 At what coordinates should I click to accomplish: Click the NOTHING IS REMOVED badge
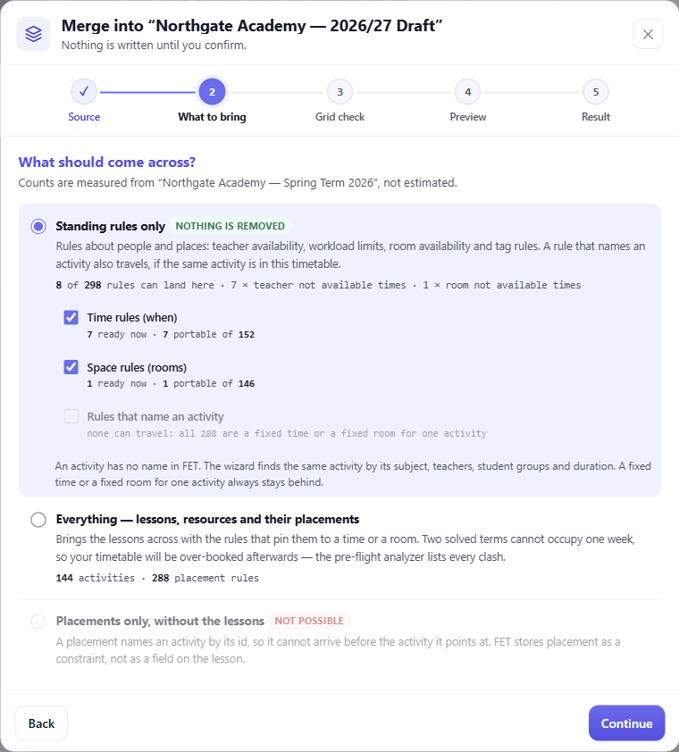click(x=230, y=226)
